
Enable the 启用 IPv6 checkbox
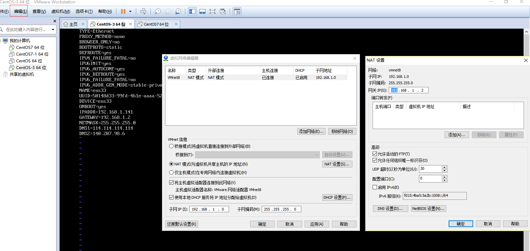tap(375, 187)
